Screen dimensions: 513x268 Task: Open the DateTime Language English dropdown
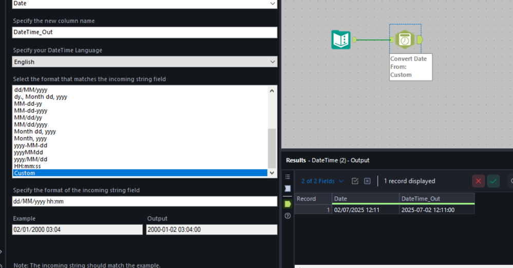145,62
